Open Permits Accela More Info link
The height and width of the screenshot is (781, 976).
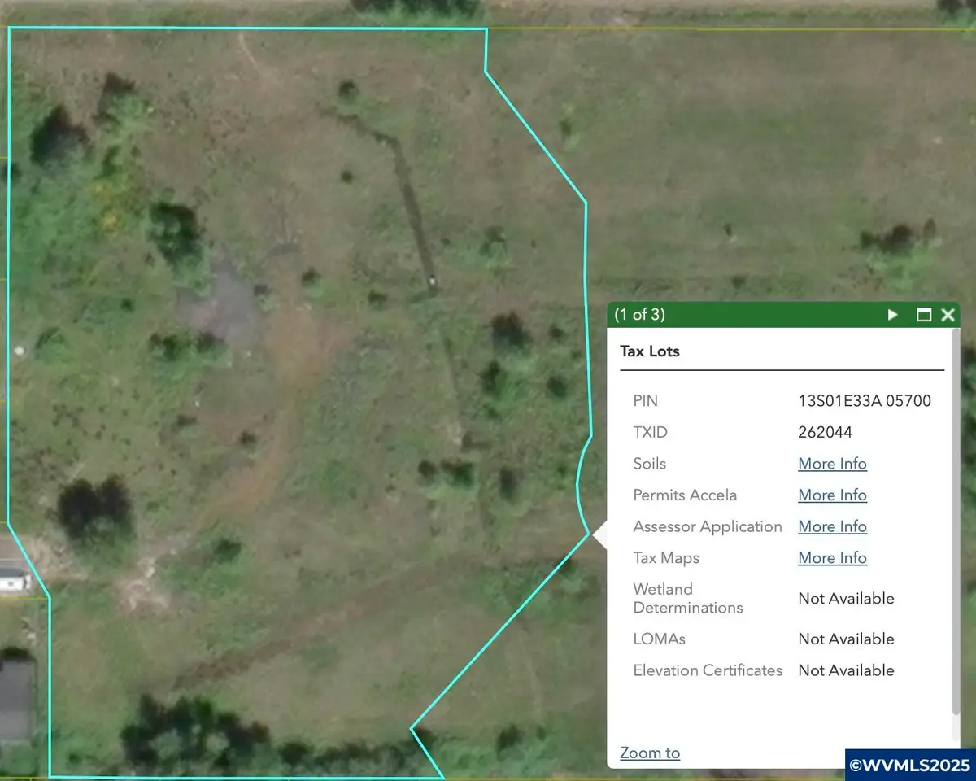point(832,495)
